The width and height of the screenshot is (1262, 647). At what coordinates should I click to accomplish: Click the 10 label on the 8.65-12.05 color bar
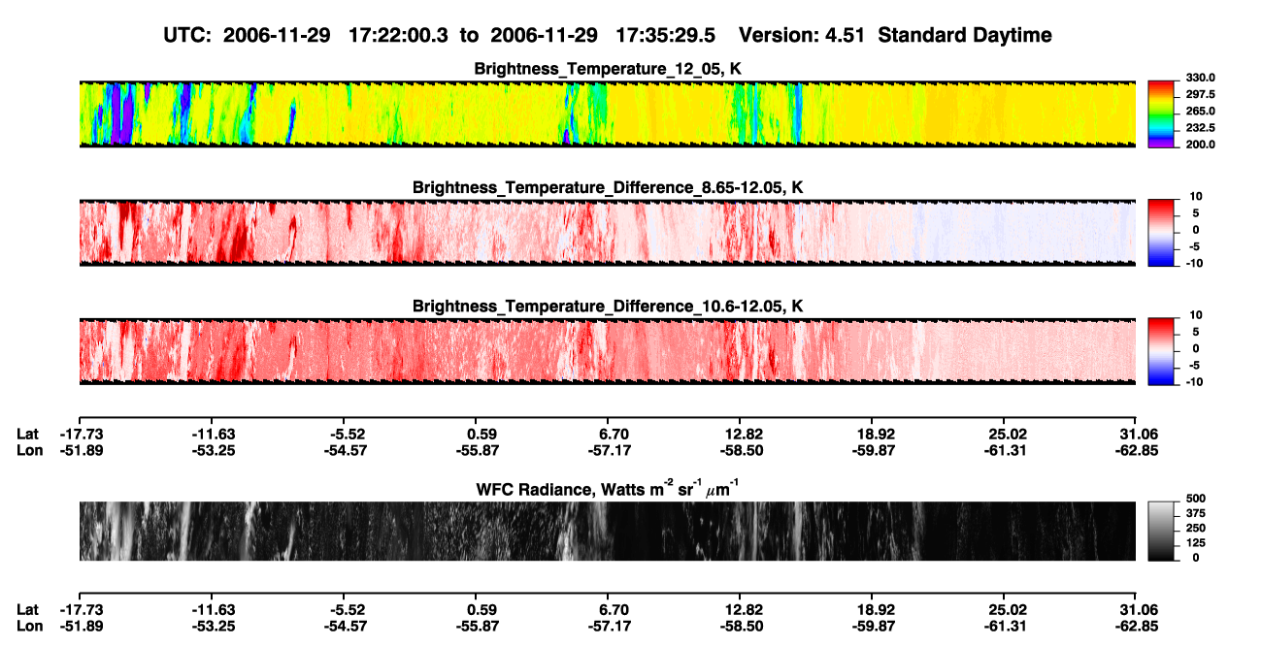point(1197,197)
